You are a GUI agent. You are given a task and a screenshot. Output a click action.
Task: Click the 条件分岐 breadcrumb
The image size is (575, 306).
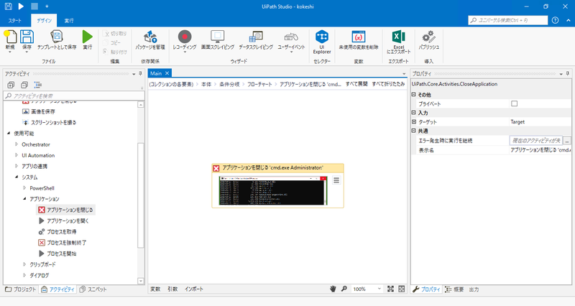point(229,84)
